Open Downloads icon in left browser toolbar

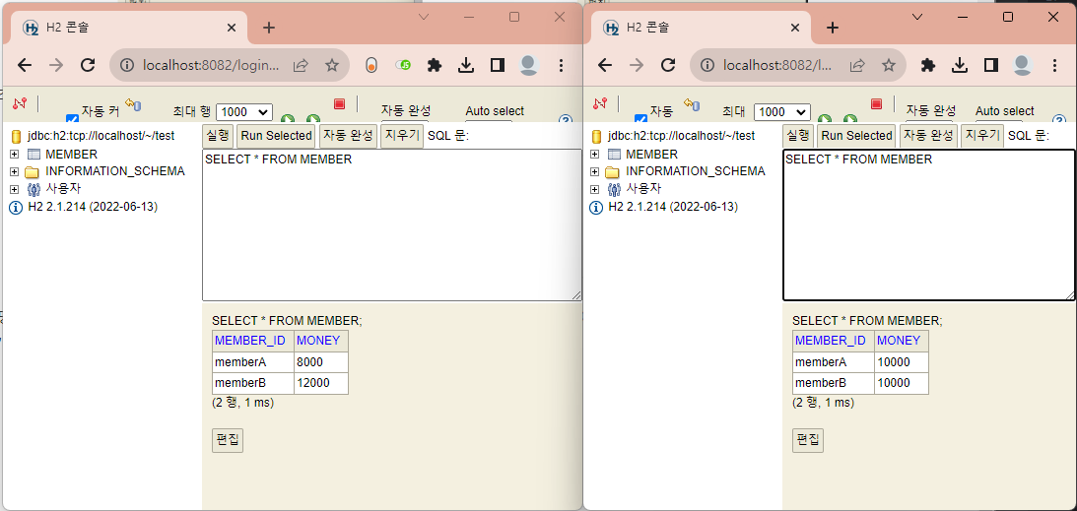(x=466, y=65)
